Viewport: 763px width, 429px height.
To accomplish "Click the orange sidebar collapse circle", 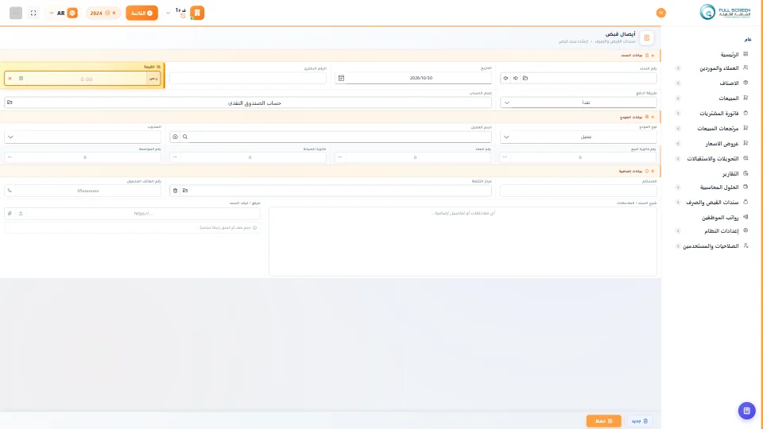I will point(660,14).
